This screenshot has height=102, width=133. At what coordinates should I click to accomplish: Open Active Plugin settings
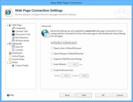[18, 56]
